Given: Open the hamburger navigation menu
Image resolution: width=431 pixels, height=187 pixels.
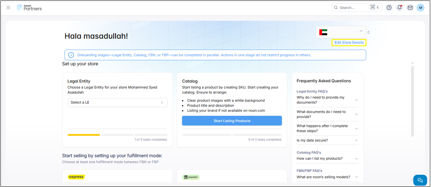Looking at the screenshot, I should [8, 8].
